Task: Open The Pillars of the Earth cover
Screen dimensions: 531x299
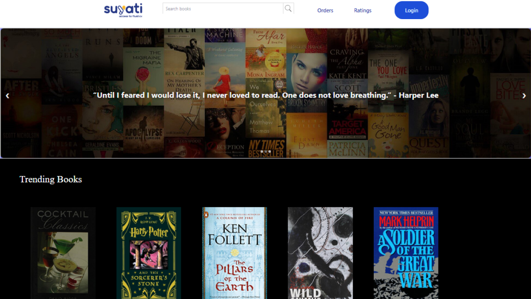Action: [x=235, y=253]
